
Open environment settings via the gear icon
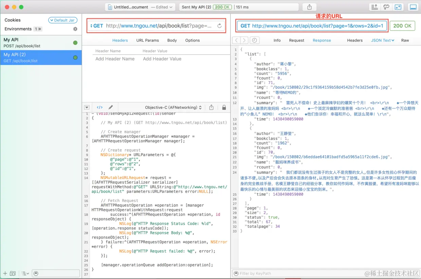click(x=75, y=29)
